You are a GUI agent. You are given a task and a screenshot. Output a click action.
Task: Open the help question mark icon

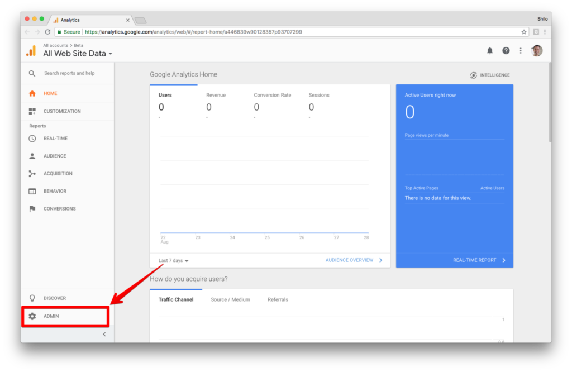(506, 51)
